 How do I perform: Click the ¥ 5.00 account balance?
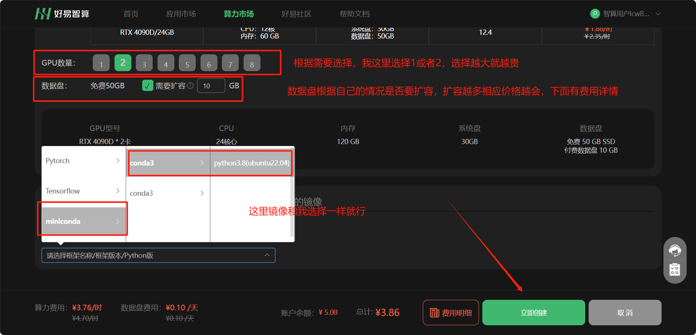pyautogui.click(x=328, y=313)
